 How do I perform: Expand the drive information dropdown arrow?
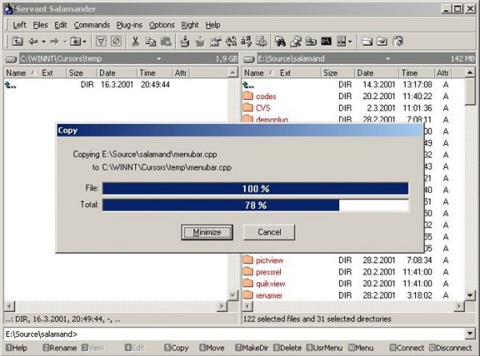350,41
